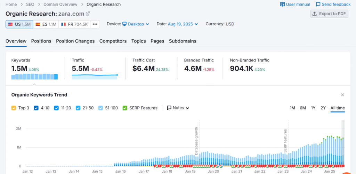
Task: Toggle the SERP Features checkbox
Action: [x=125, y=108]
